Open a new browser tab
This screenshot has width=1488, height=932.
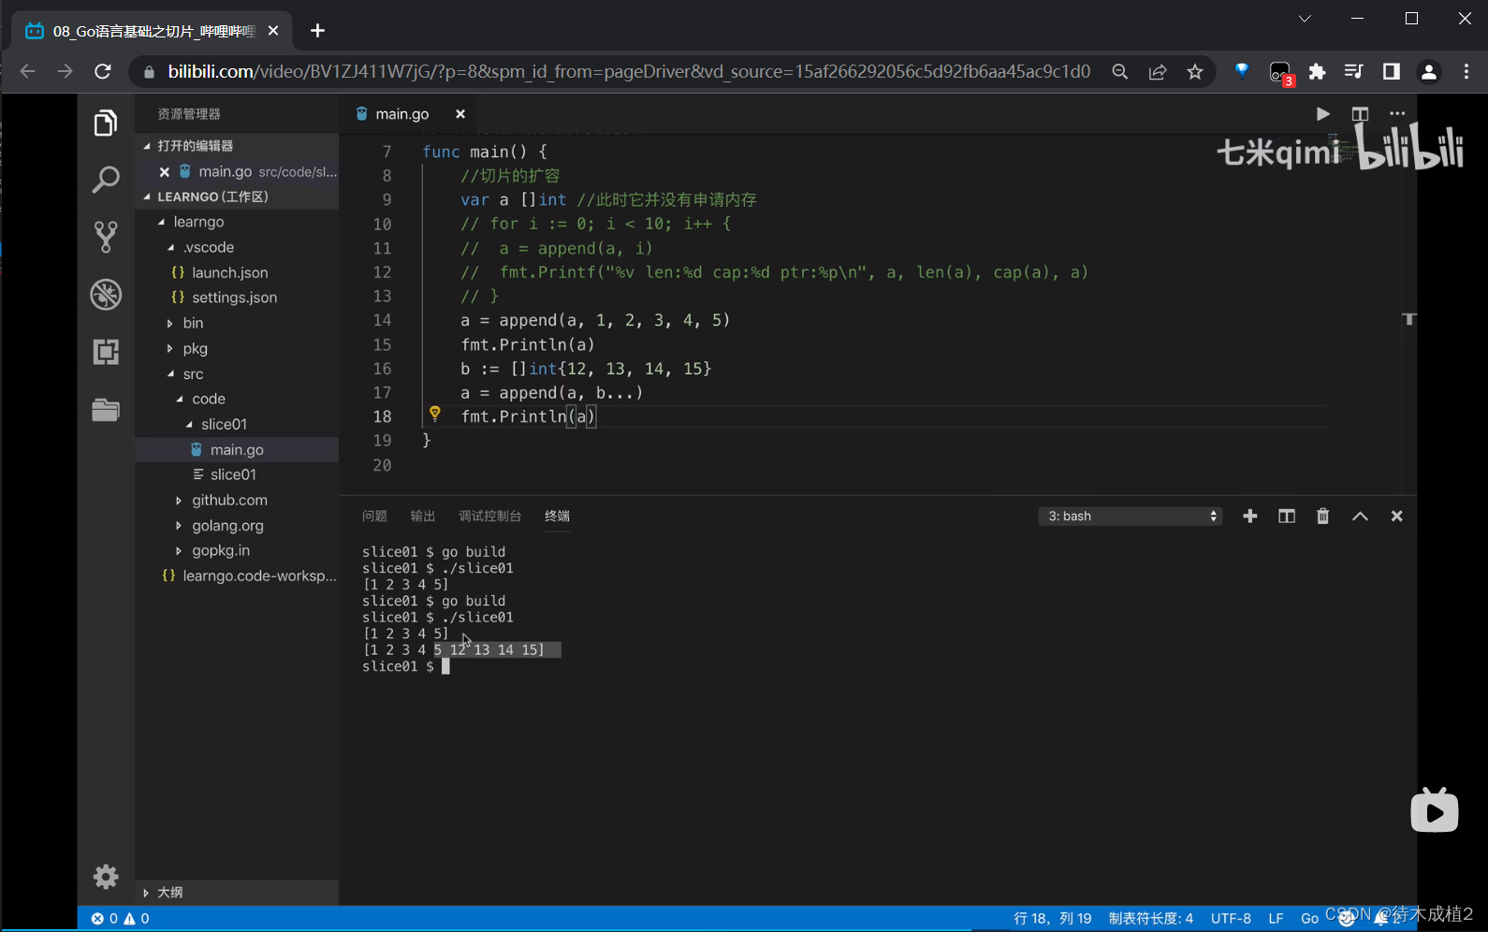tap(318, 31)
